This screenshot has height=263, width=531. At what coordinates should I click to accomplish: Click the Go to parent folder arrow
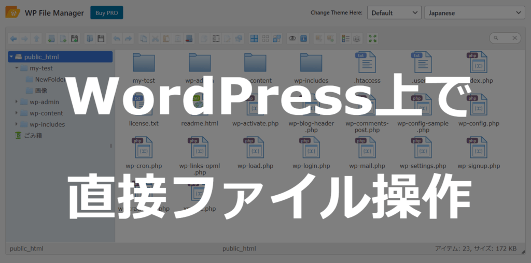(36, 38)
